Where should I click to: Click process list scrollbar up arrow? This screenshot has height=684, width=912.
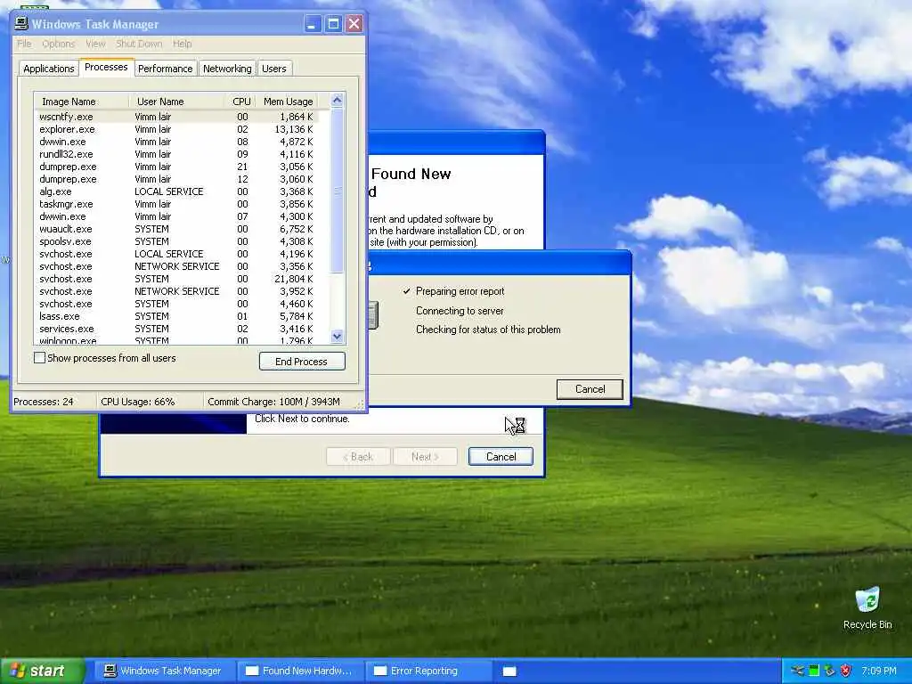(x=338, y=100)
